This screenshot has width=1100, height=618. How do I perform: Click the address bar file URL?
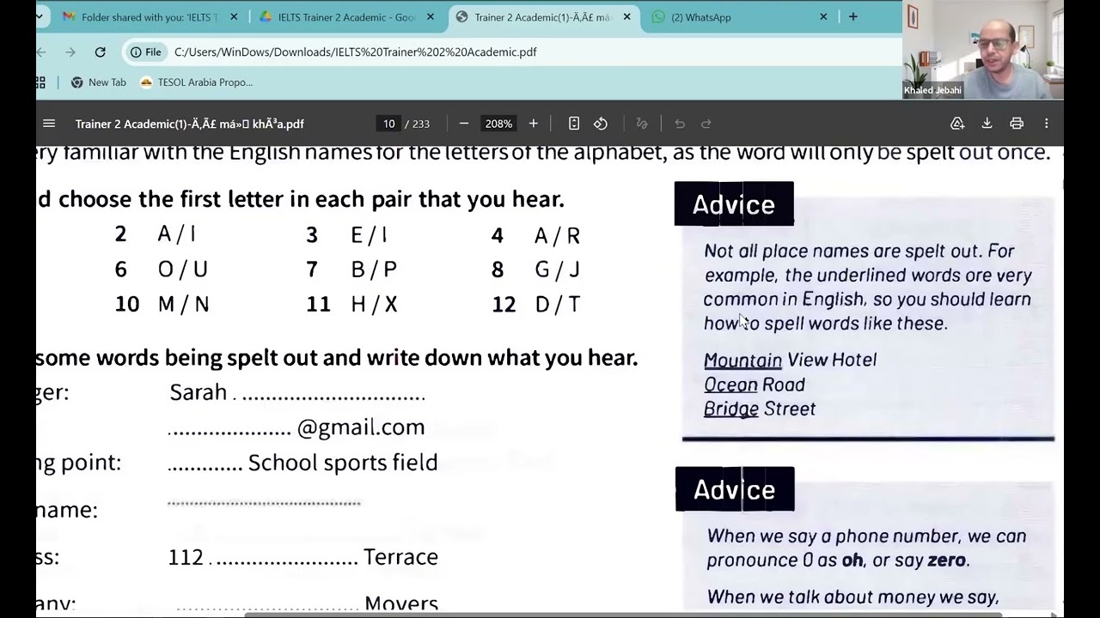pyautogui.click(x=355, y=52)
